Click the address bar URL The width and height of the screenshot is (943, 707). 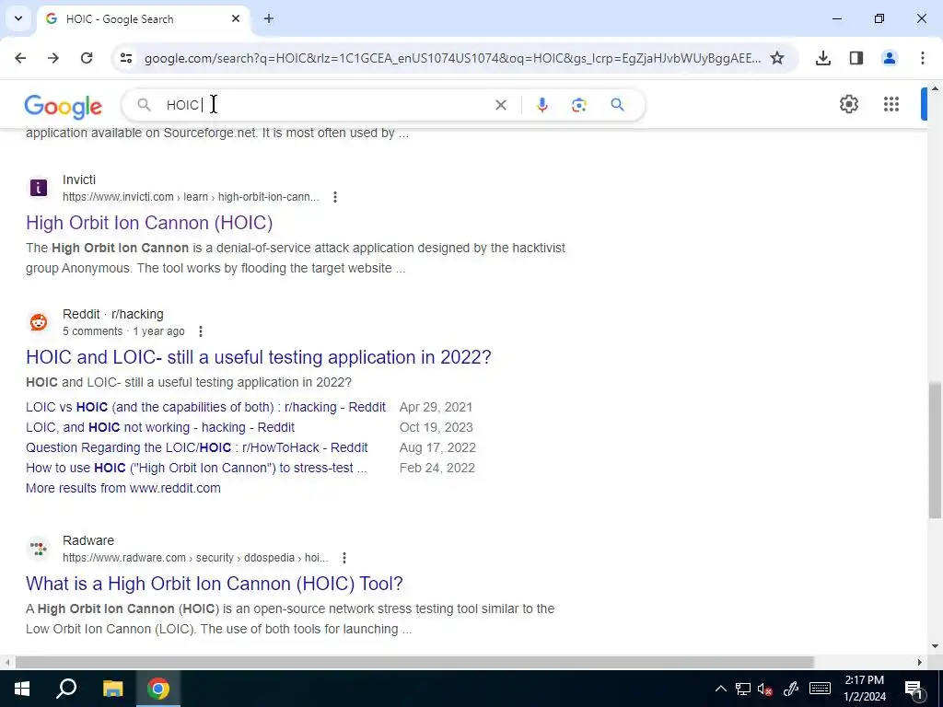coord(452,58)
